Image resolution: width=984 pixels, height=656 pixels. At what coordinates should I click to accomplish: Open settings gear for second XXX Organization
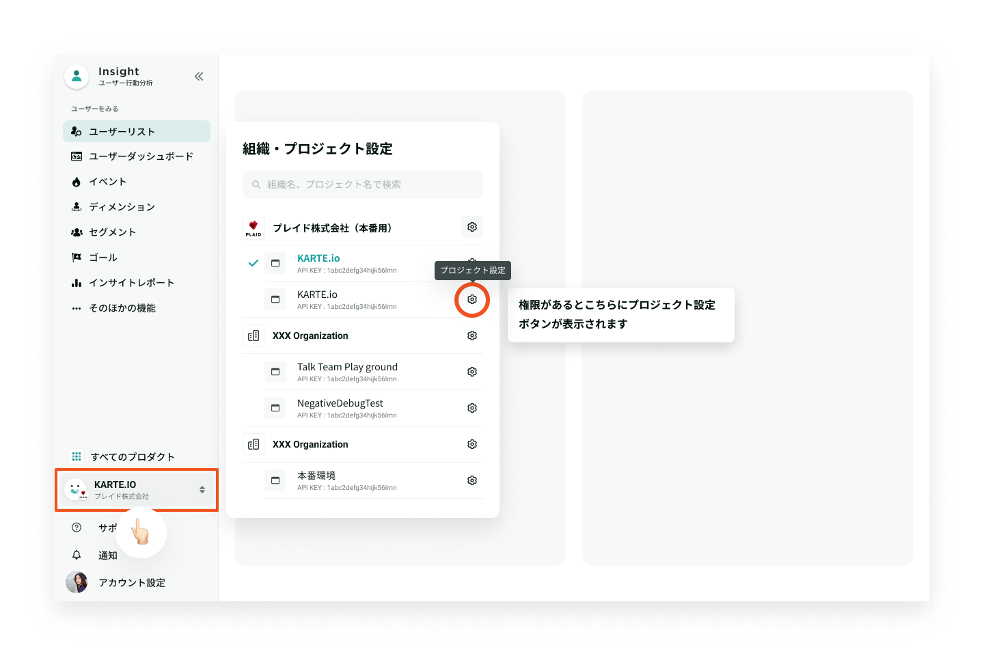pos(472,444)
